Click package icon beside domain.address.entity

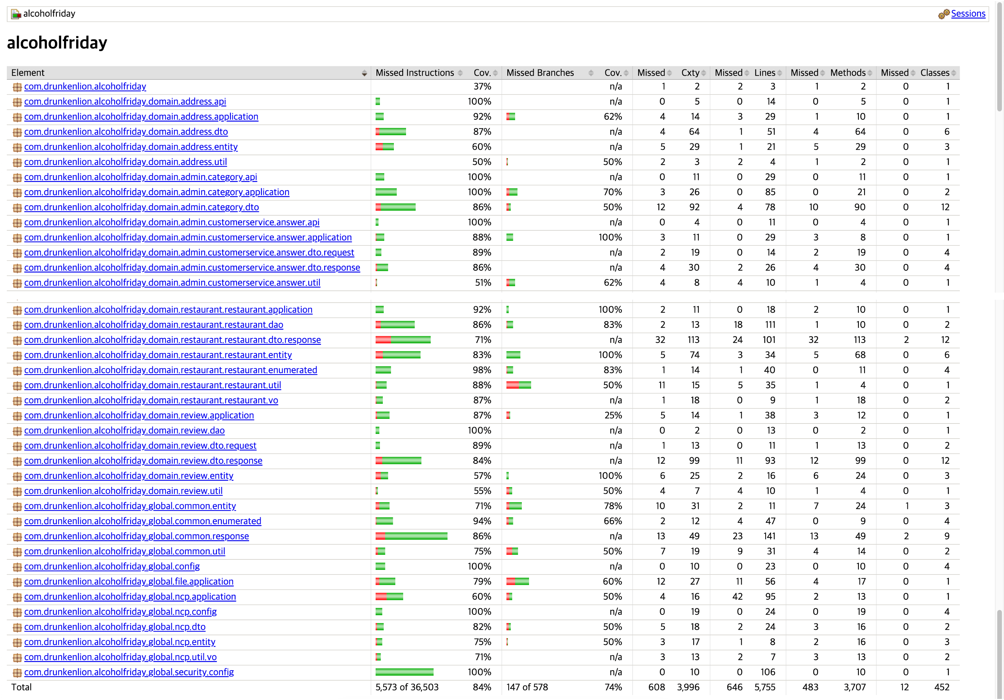tap(18, 147)
